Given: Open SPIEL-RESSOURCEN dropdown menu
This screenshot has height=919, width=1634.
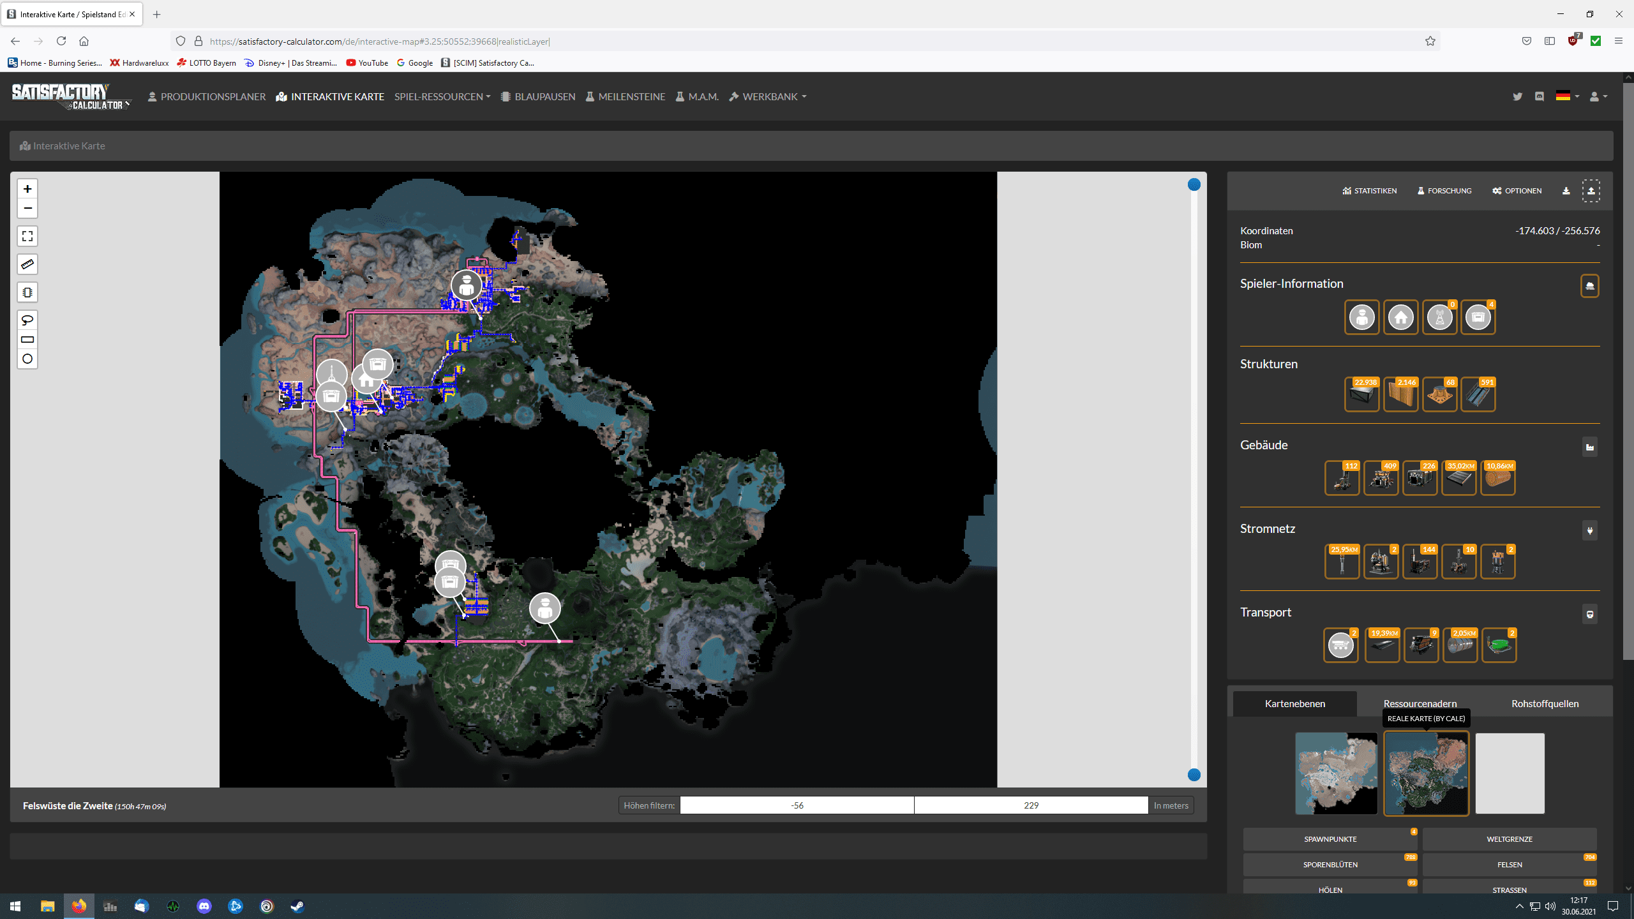Looking at the screenshot, I should pos(442,96).
